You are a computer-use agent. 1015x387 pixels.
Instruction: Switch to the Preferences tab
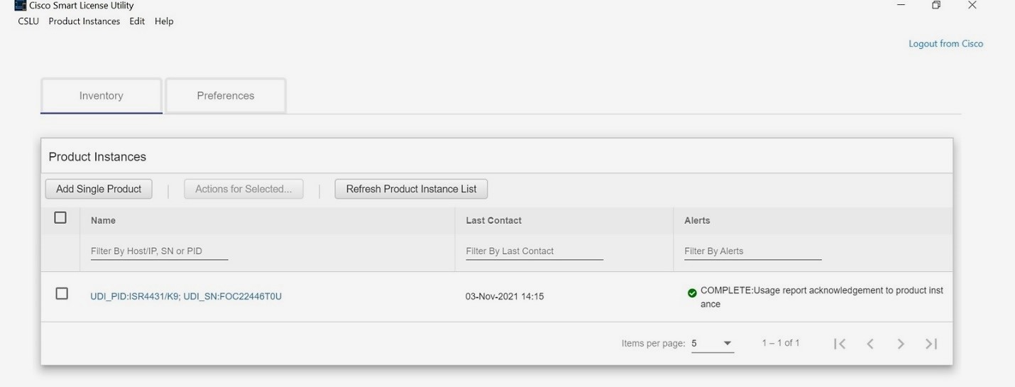tap(226, 96)
